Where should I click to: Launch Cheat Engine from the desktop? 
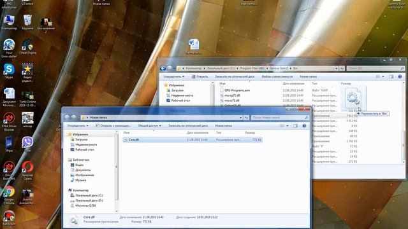27,46
